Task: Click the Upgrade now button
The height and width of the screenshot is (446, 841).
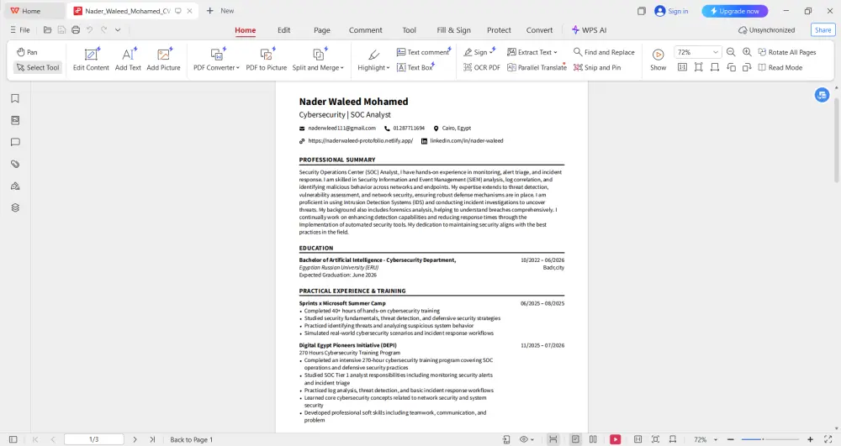Action: pos(735,11)
